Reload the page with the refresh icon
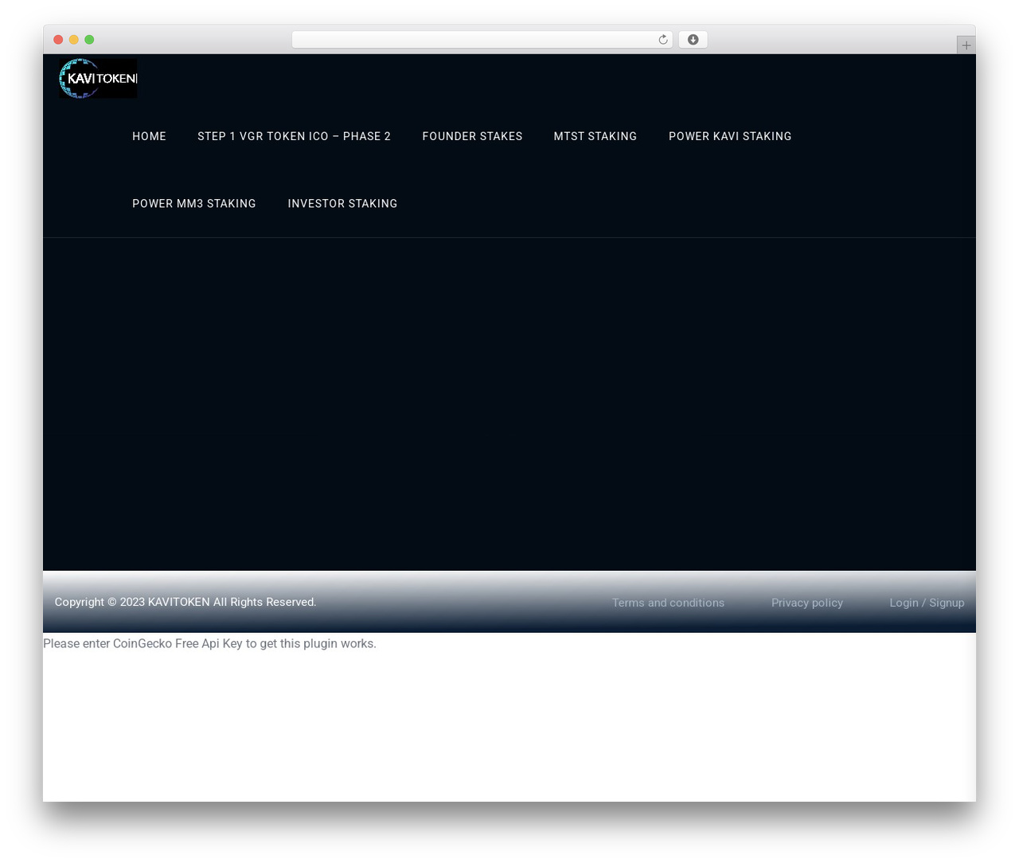The height and width of the screenshot is (863, 1019). [663, 40]
